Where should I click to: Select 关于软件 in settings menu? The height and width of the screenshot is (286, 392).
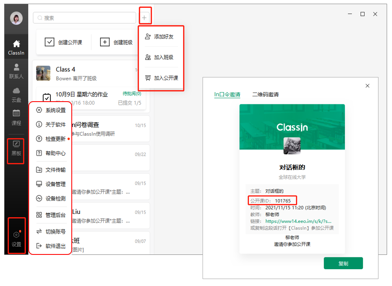pyautogui.click(x=51, y=125)
